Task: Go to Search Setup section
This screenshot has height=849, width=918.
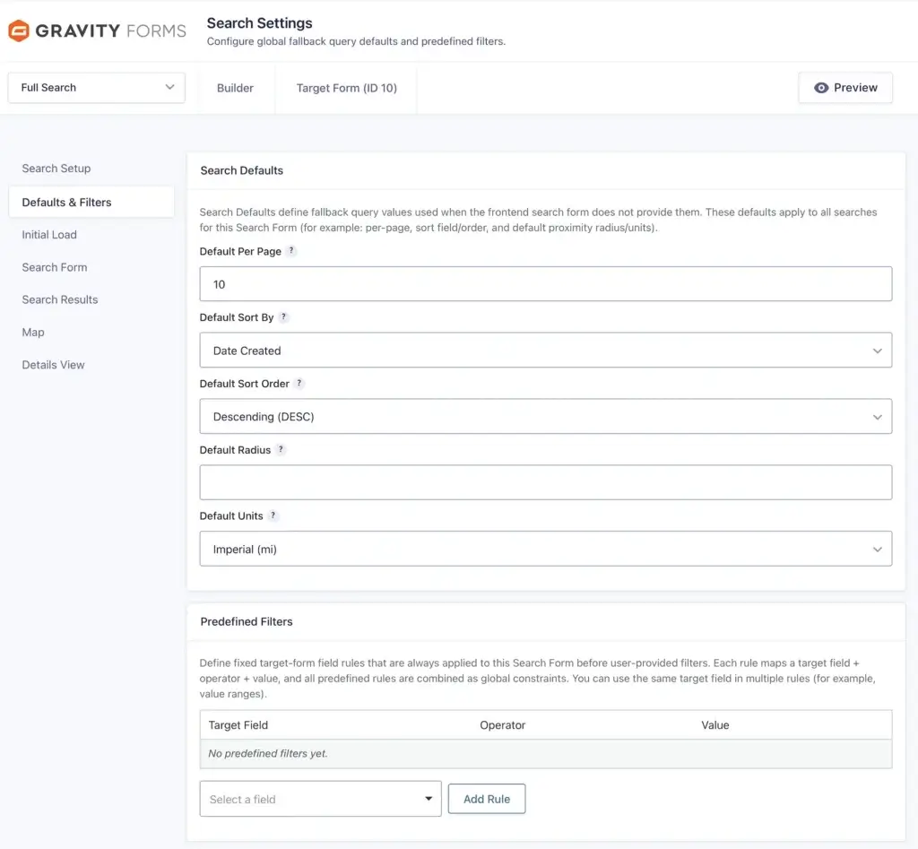Action: 56,169
